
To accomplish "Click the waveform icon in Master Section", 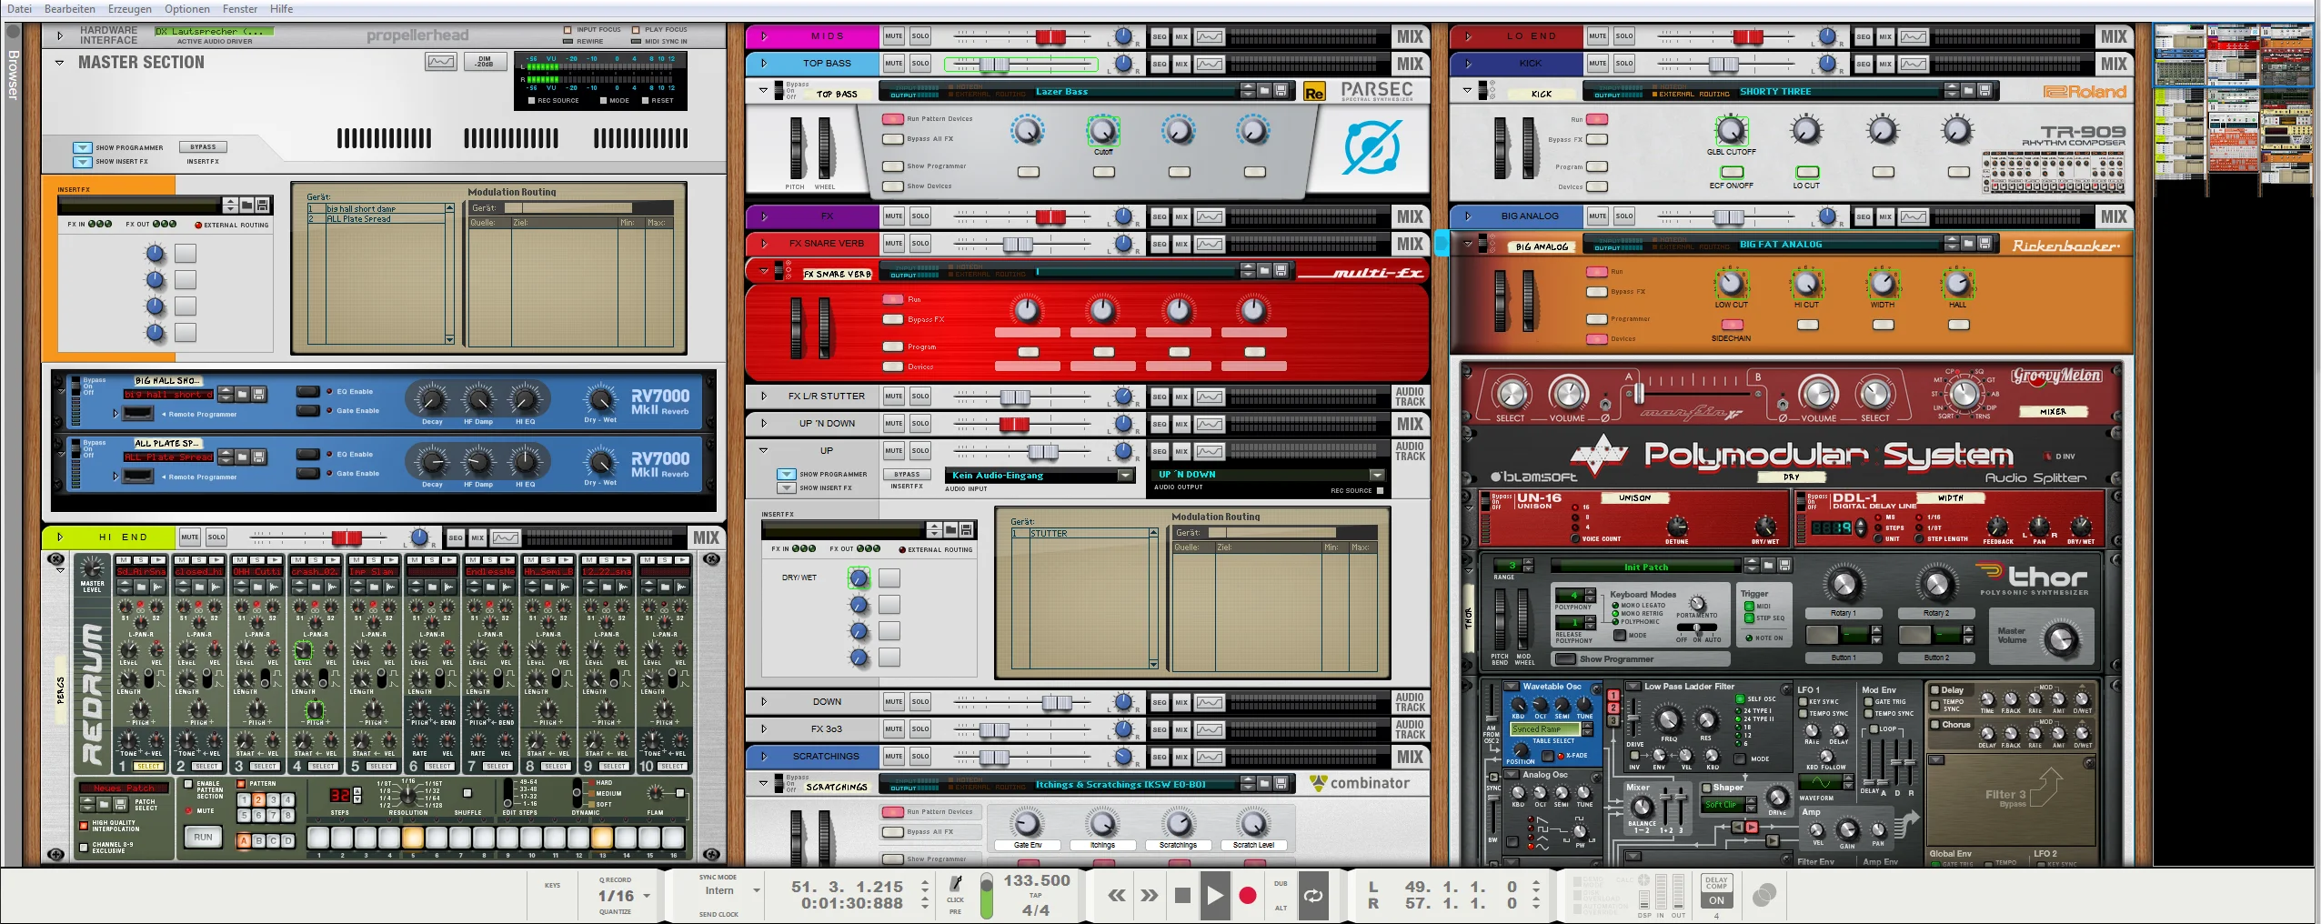I will click(440, 62).
